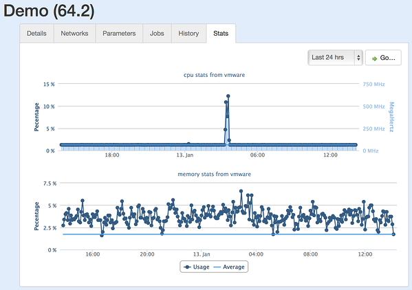Select the Jobs tab

click(157, 34)
